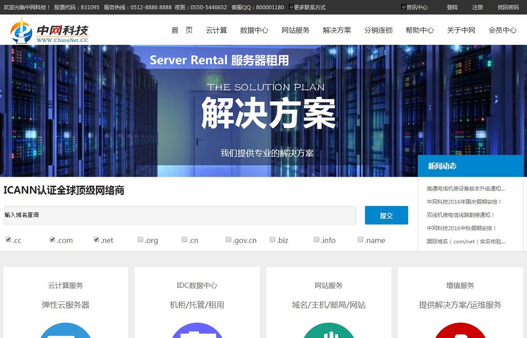Open the 找回密码 link
The image size is (527, 338).
[508, 7]
